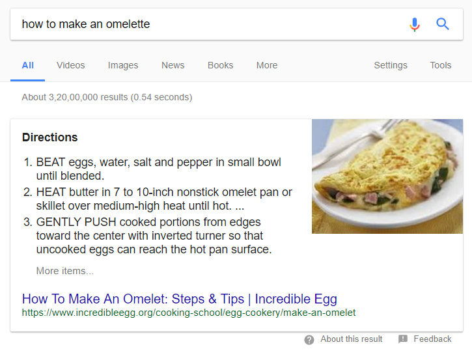Open How To Make An Omelet link
The image size is (472, 351).
180,299
